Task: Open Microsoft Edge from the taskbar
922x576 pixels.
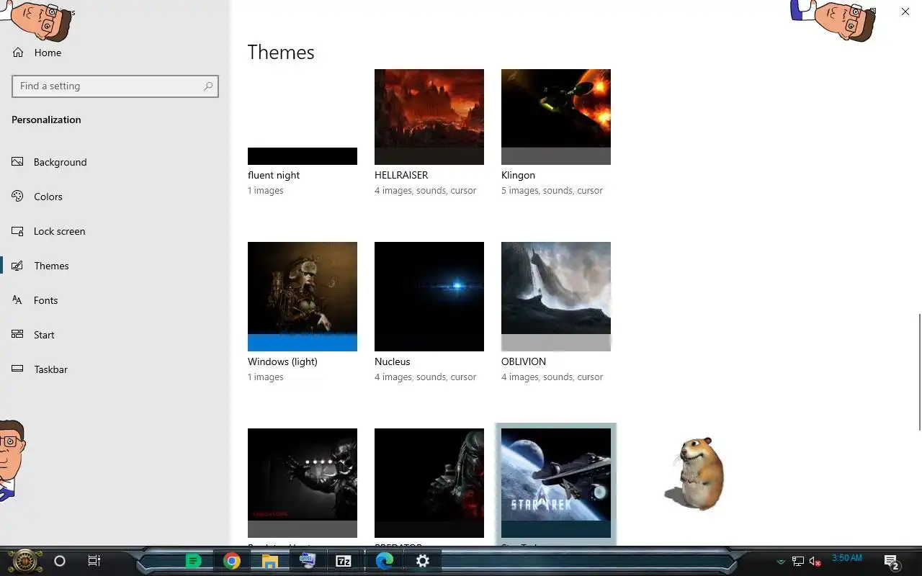Action: point(384,561)
